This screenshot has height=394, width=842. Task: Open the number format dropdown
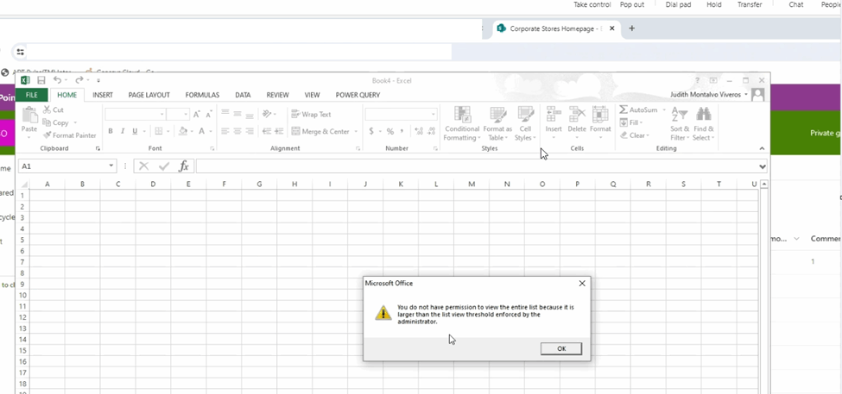click(433, 114)
